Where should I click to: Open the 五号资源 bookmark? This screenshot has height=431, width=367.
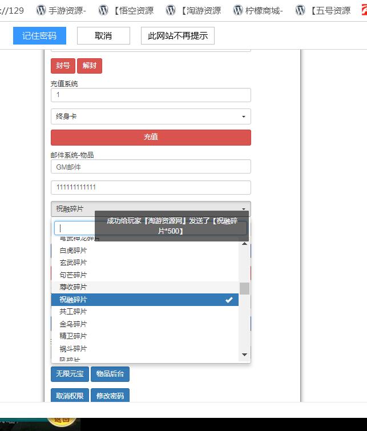click(324, 10)
